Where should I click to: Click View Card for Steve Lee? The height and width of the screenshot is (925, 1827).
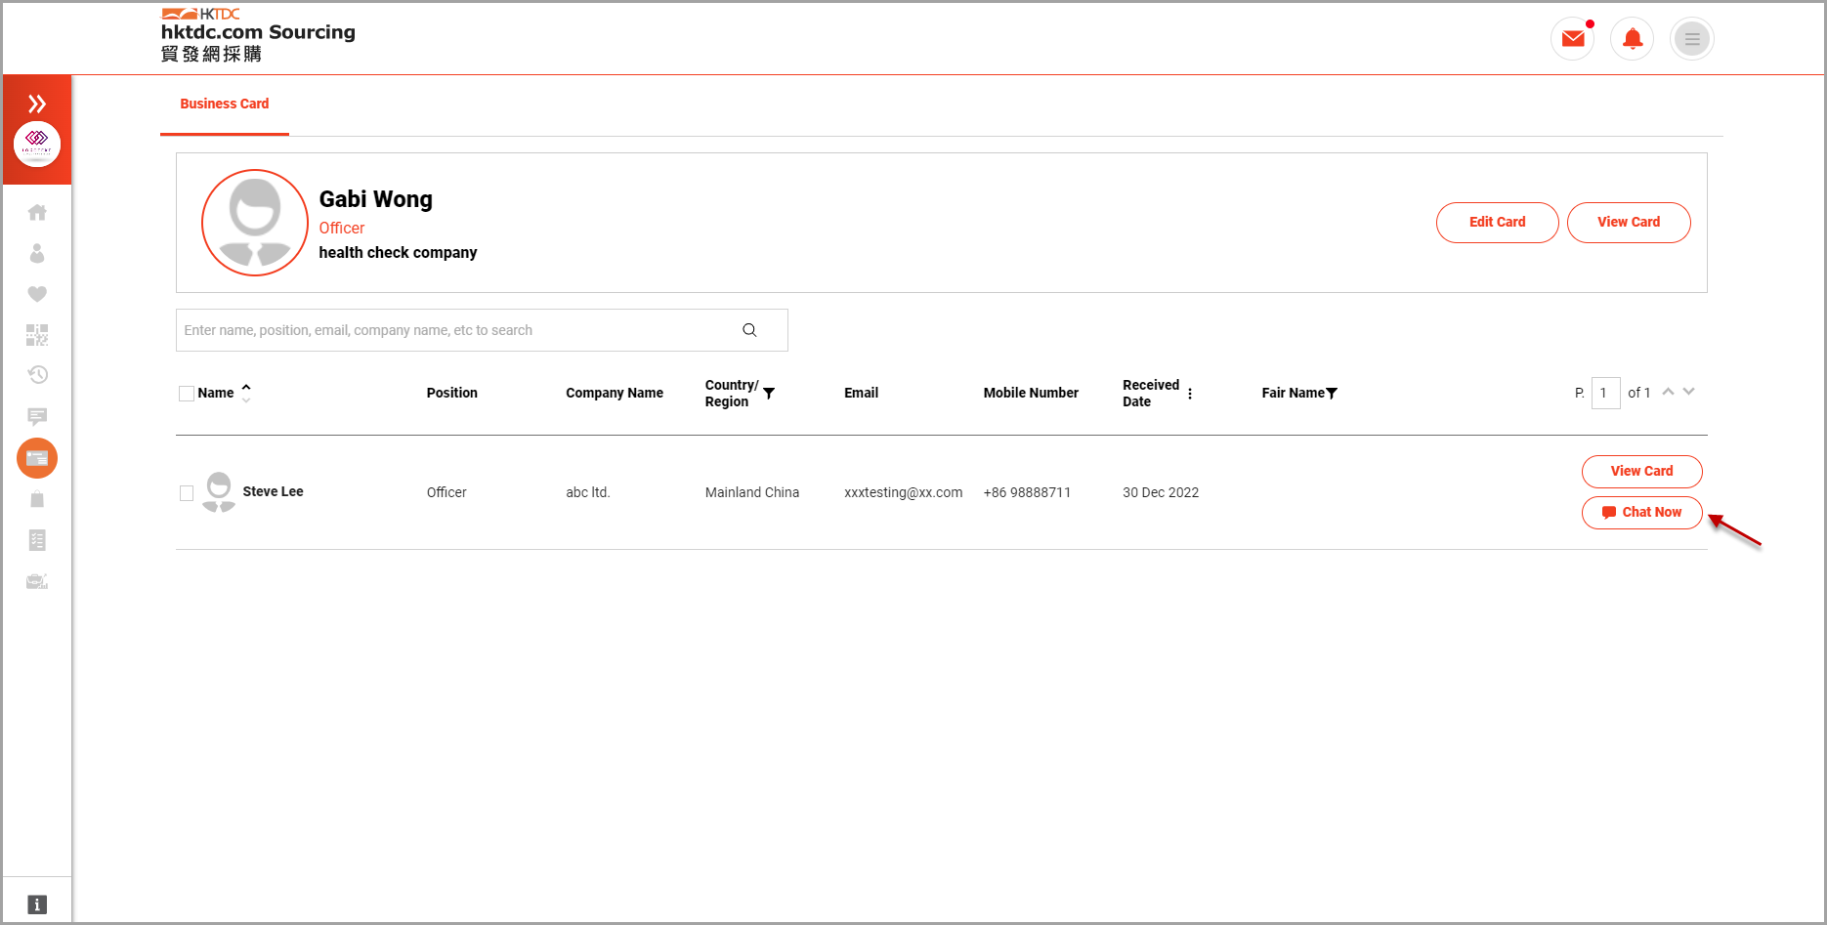[1642, 471]
